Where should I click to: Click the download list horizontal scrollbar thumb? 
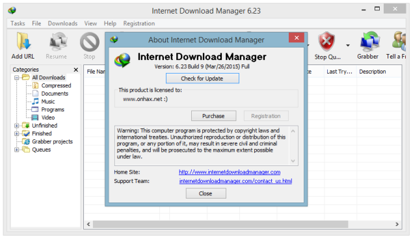click(220, 224)
